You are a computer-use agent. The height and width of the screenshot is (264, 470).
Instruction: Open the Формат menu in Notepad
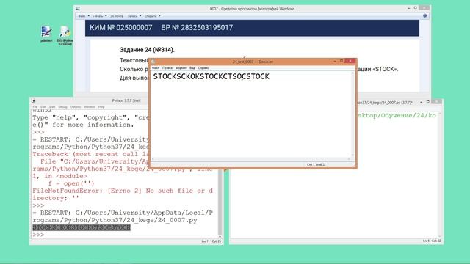181,68
